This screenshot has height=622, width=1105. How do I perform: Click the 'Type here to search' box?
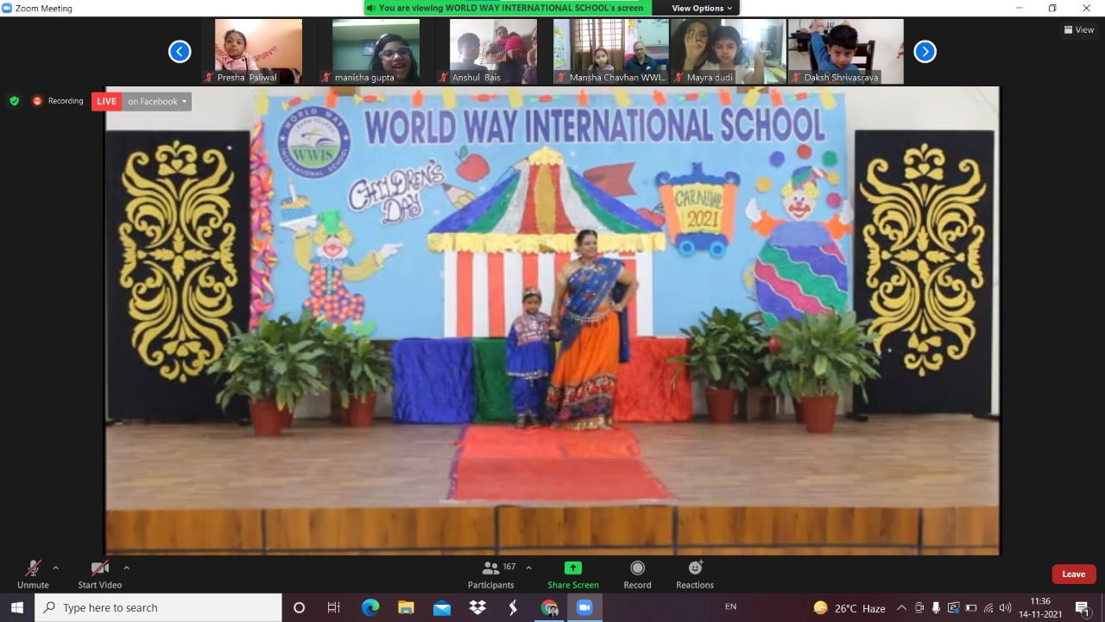point(158,608)
